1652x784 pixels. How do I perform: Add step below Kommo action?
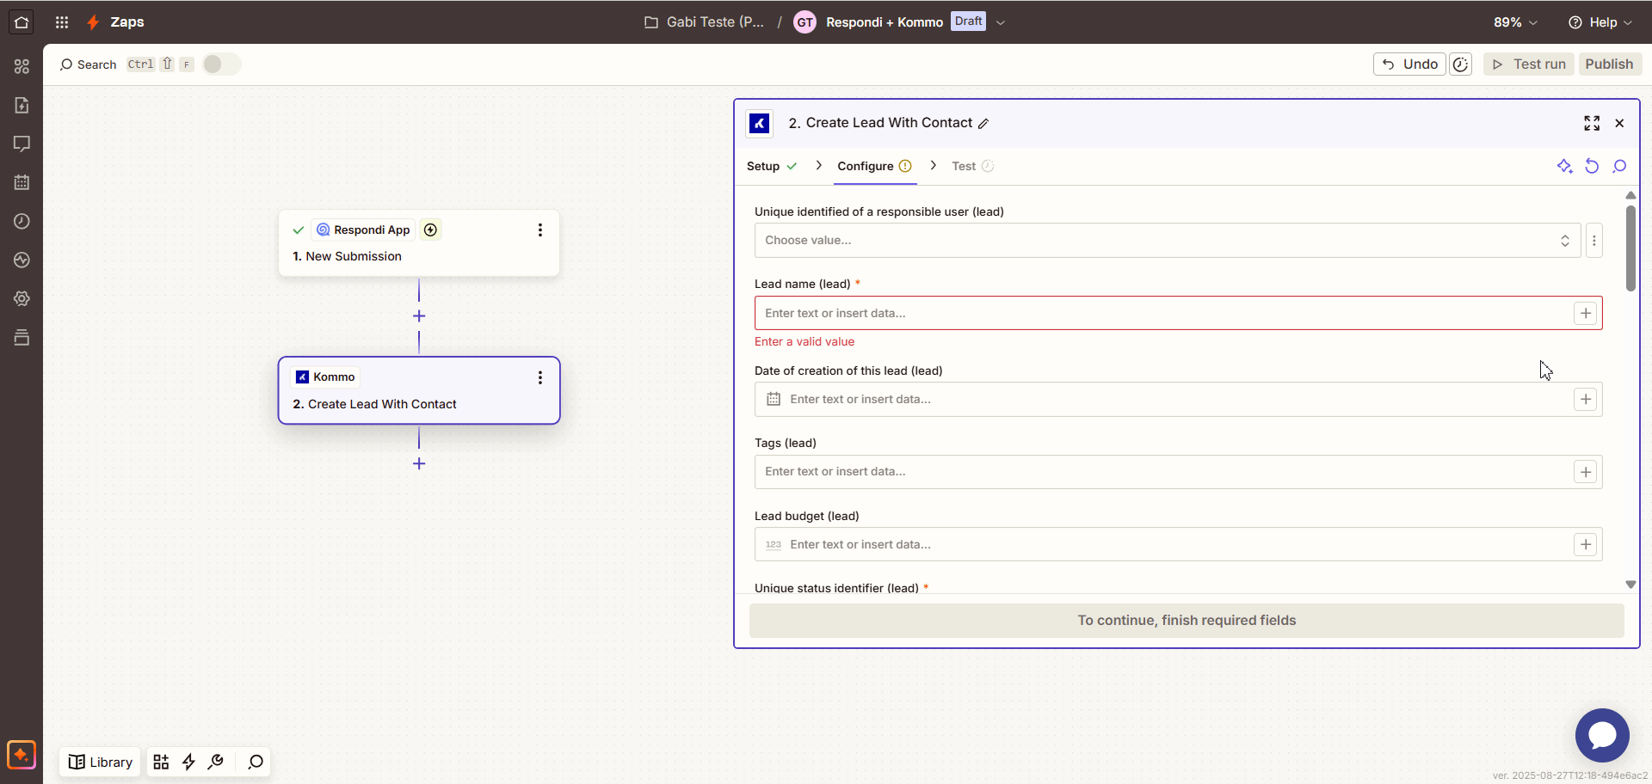(419, 463)
